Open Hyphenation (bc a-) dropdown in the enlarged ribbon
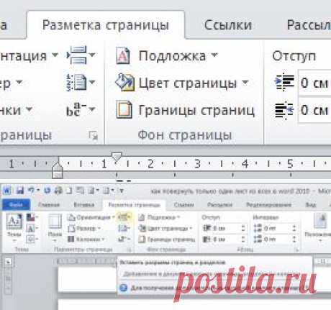The width and height of the screenshot is (331, 310). (81, 110)
